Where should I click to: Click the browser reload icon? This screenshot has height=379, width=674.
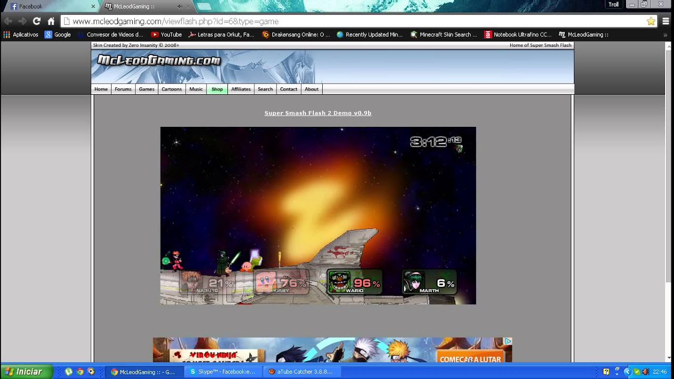click(x=36, y=21)
